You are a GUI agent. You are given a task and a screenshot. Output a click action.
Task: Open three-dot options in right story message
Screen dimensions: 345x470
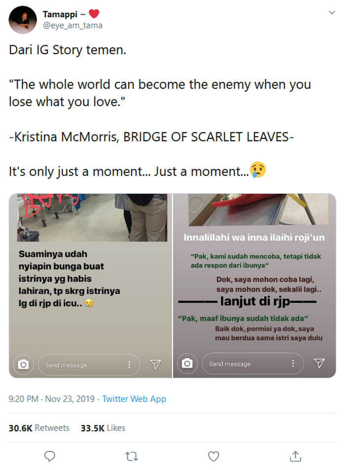(293, 364)
